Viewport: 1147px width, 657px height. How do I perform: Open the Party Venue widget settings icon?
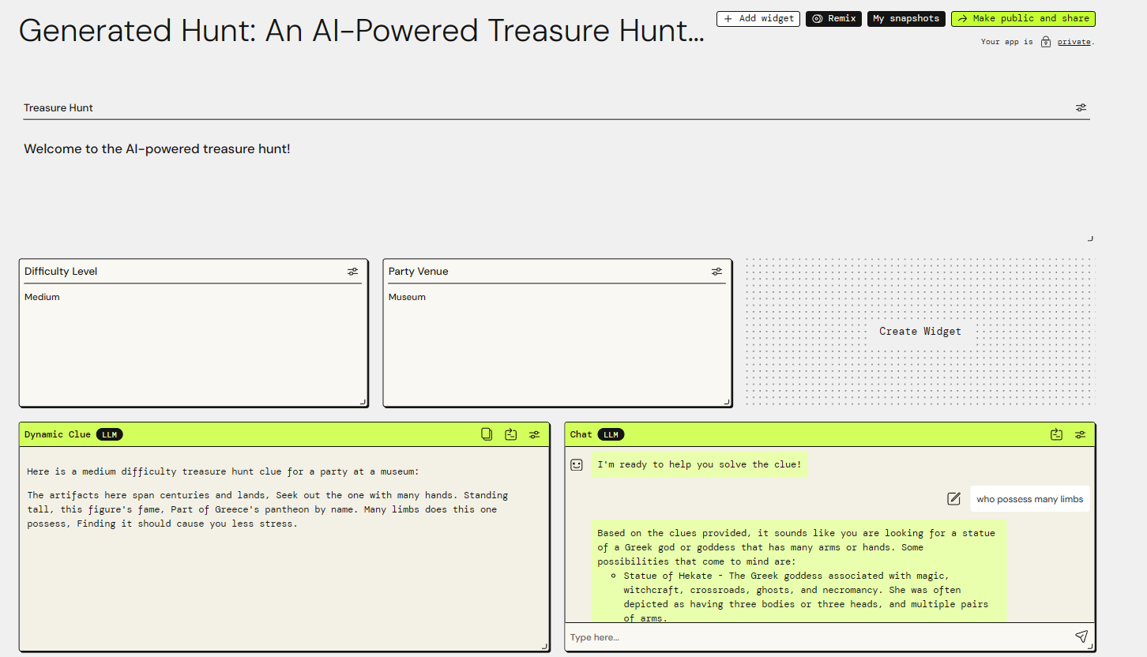click(x=716, y=272)
